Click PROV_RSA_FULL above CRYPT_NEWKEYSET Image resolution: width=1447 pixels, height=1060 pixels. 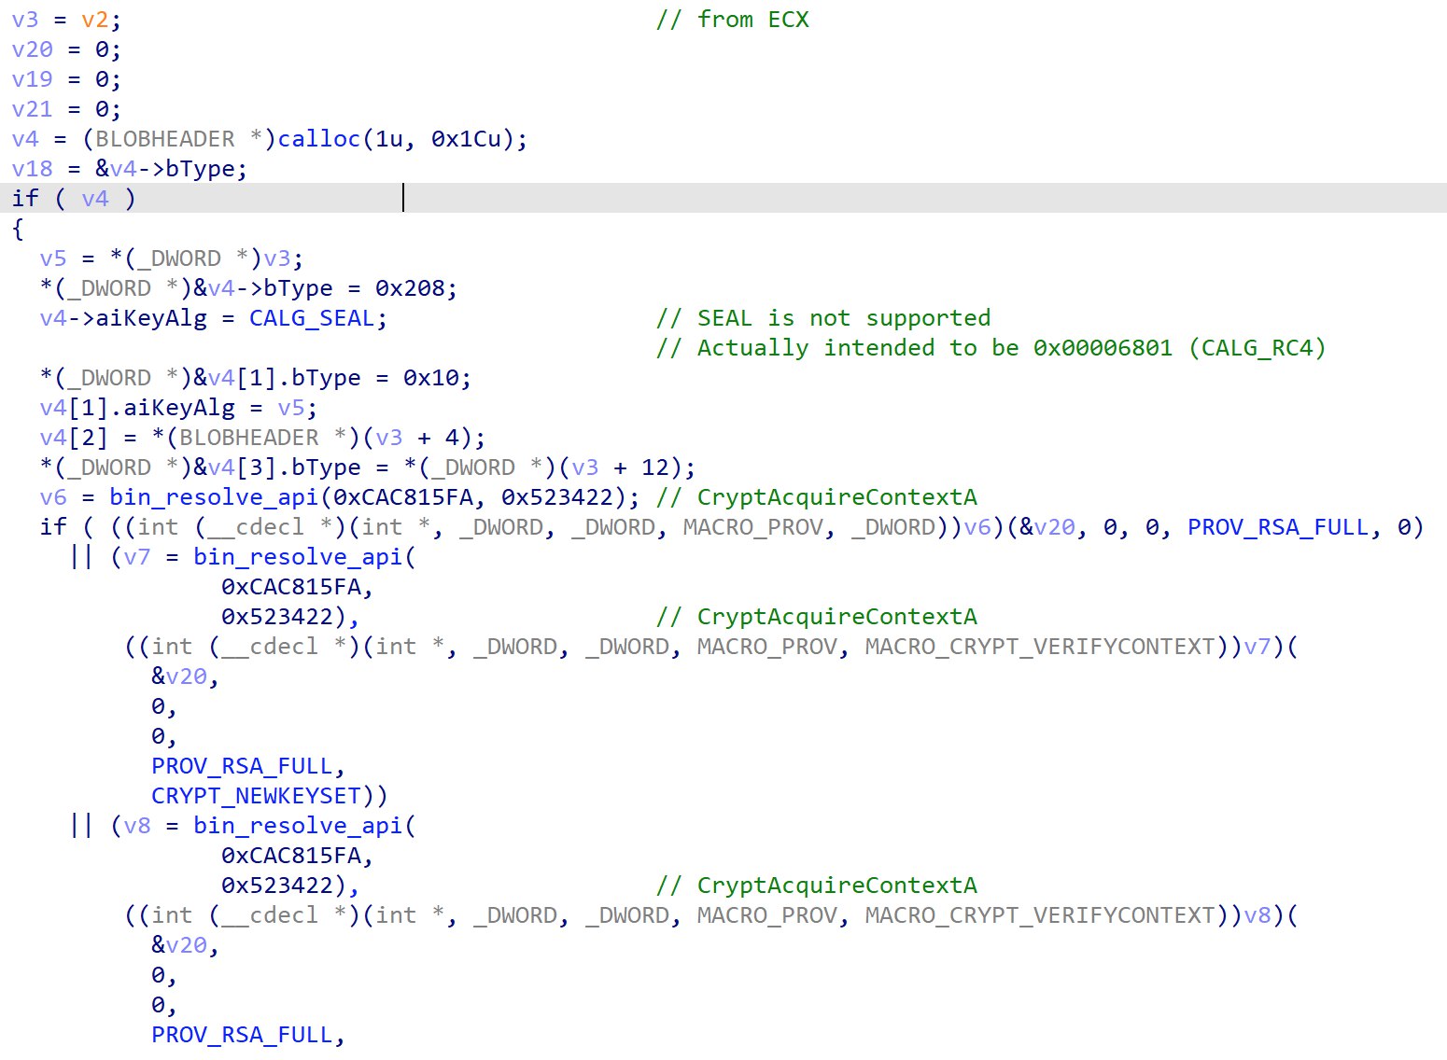(242, 766)
